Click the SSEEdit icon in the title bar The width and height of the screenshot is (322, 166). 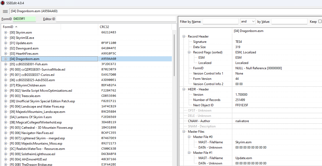click(x=3, y=3)
